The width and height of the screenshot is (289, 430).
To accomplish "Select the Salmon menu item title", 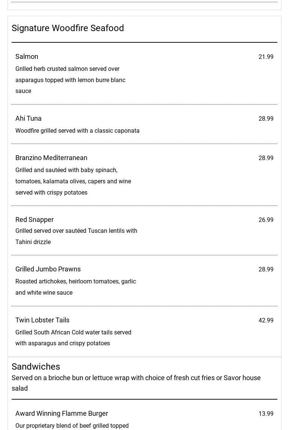I will click(x=27, y=57).
